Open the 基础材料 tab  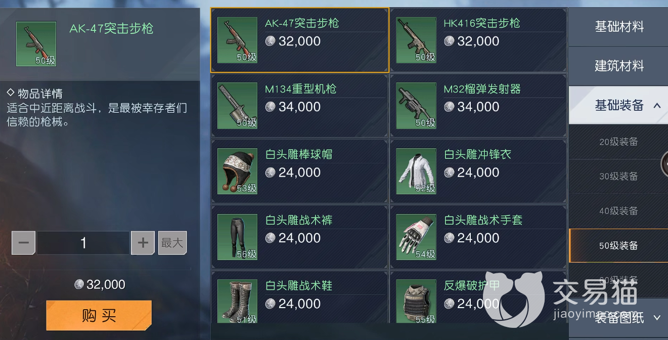618,27
